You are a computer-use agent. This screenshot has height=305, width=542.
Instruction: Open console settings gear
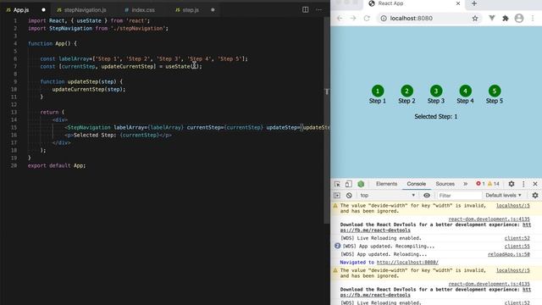tap(535, 196)
